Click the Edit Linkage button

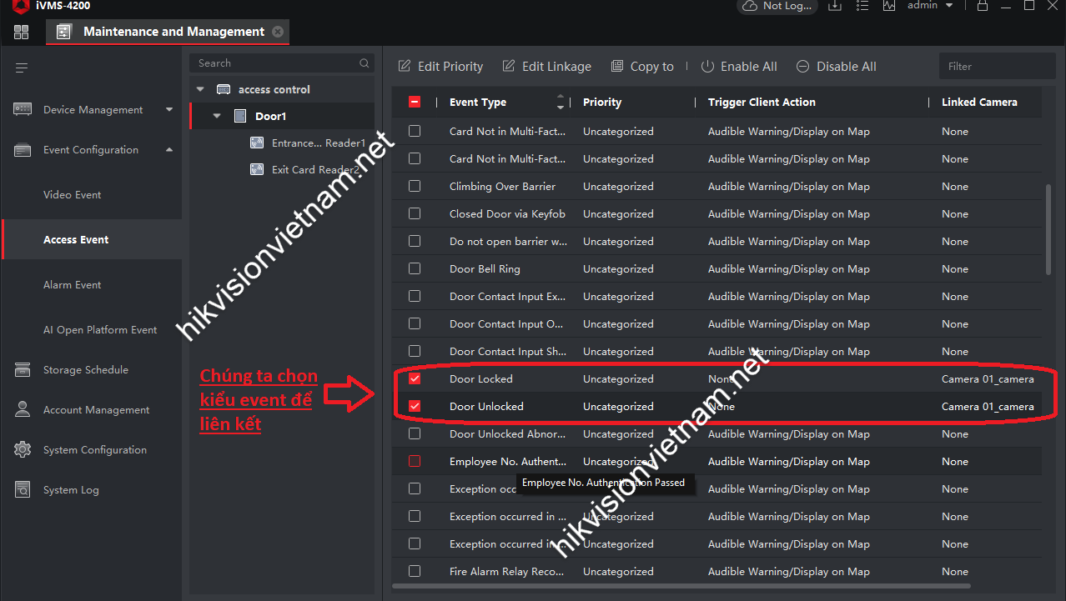[546, 67]
